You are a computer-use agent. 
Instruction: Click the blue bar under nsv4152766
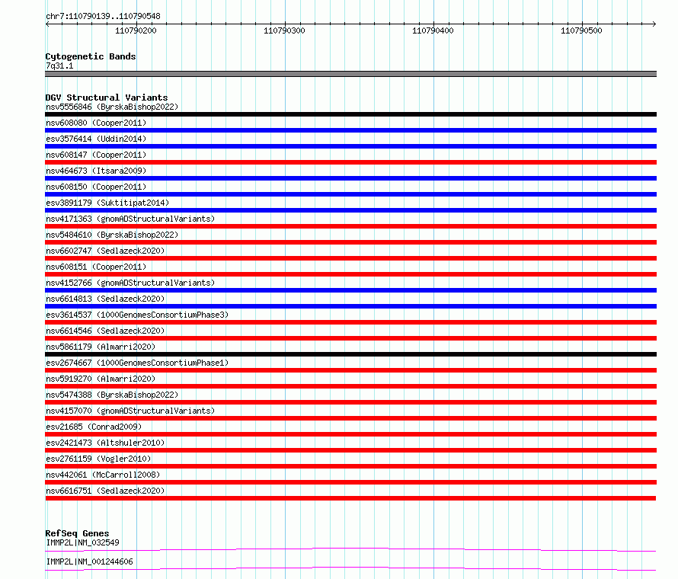(350, 290)
